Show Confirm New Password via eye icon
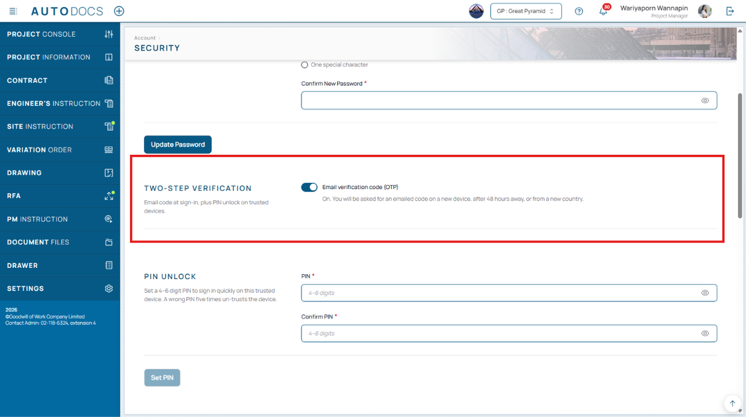 coord(705,100)
